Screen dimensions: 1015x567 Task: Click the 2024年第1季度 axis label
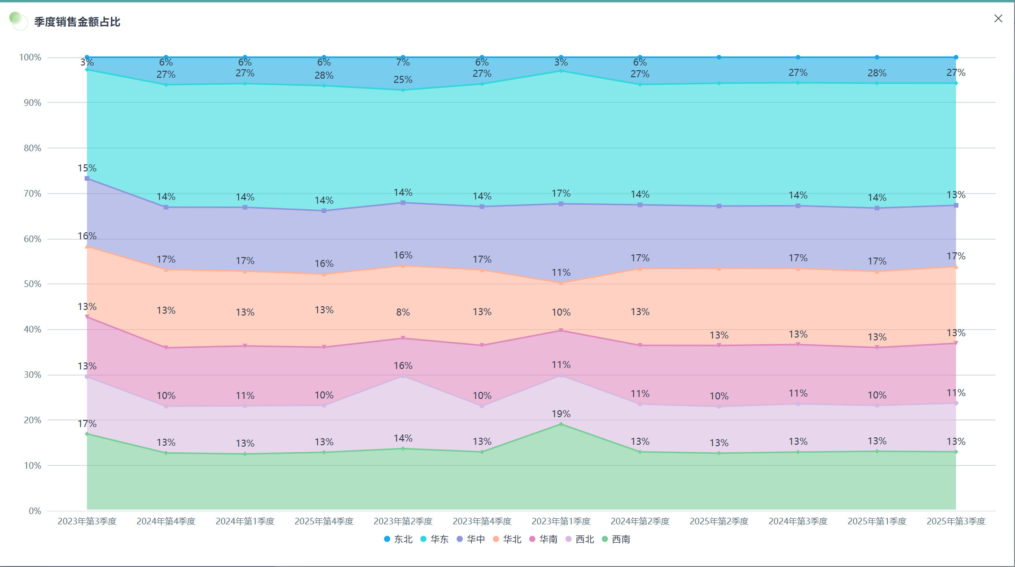[x=245, y=521]
